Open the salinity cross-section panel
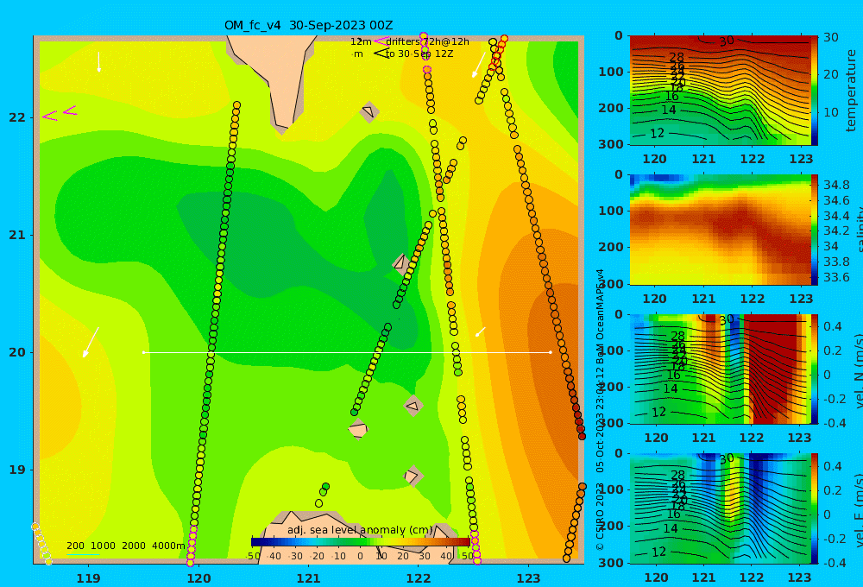863x587 pixels. [x=720, y=230]
